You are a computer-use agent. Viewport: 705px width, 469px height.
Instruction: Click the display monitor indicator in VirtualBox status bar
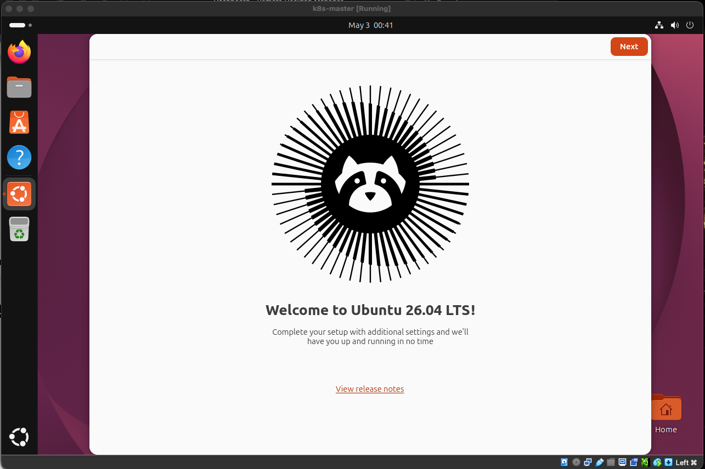click(x=623, y=462)
